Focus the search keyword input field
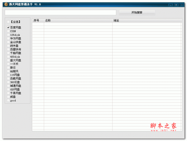This screenshot has height=141, width=187. tap(60, 12)
